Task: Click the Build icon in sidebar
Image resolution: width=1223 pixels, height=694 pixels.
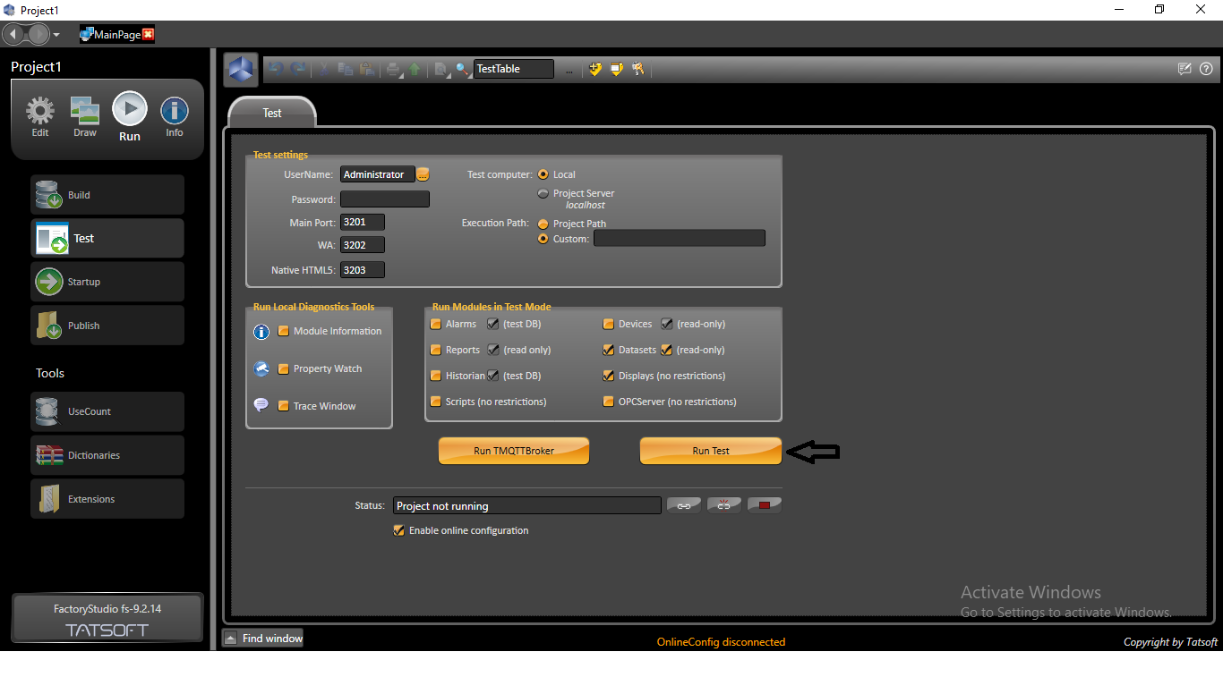Action: coord(48,195)
